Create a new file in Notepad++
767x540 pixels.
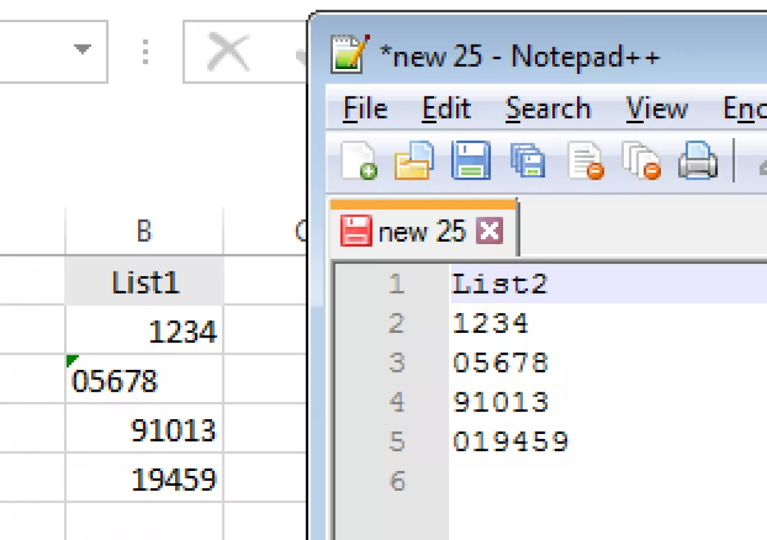[359, 160]
